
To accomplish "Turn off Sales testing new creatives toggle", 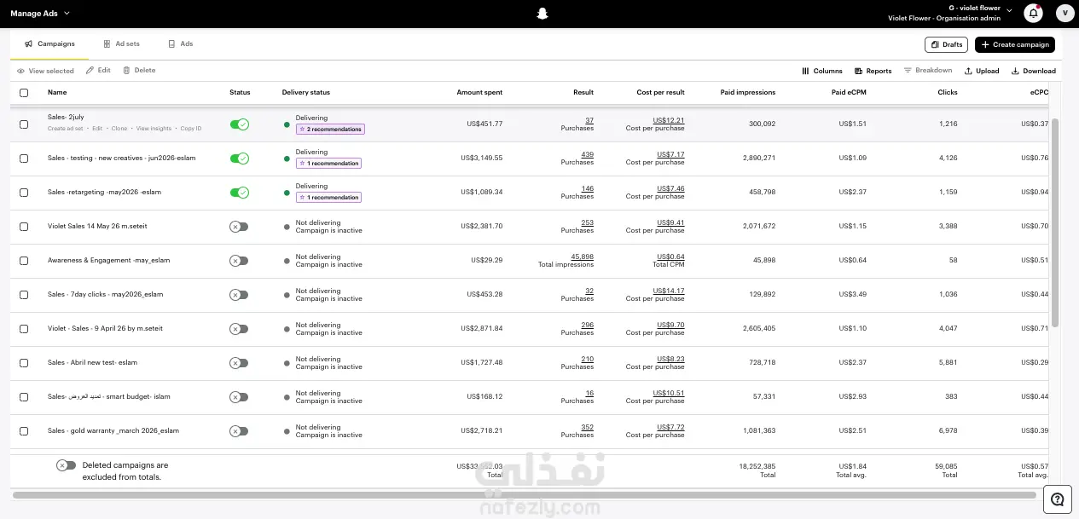I will coord(240,159).
